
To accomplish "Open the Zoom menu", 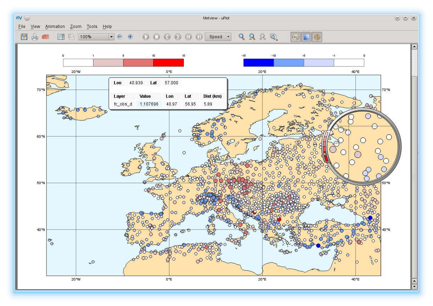I will (x=75, y=27).
